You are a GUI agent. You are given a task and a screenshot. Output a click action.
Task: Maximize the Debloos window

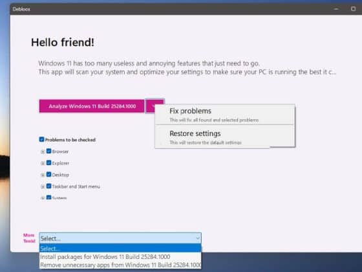click(353, 9)
